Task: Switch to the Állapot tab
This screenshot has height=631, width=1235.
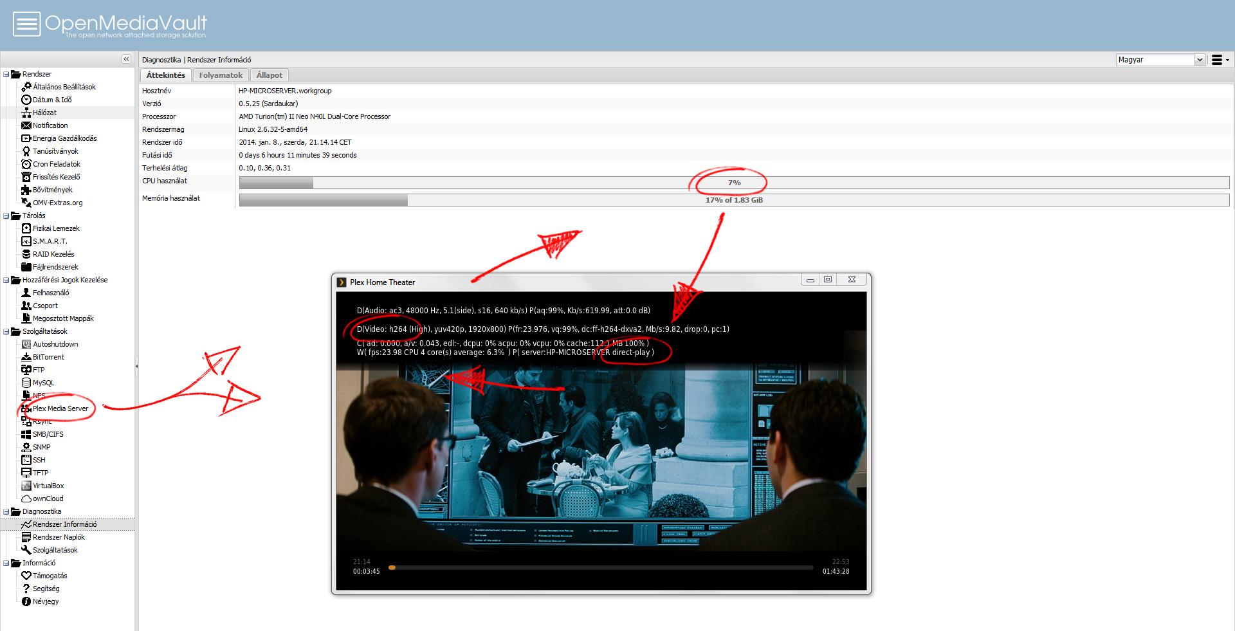Action: tap(270, 75)
